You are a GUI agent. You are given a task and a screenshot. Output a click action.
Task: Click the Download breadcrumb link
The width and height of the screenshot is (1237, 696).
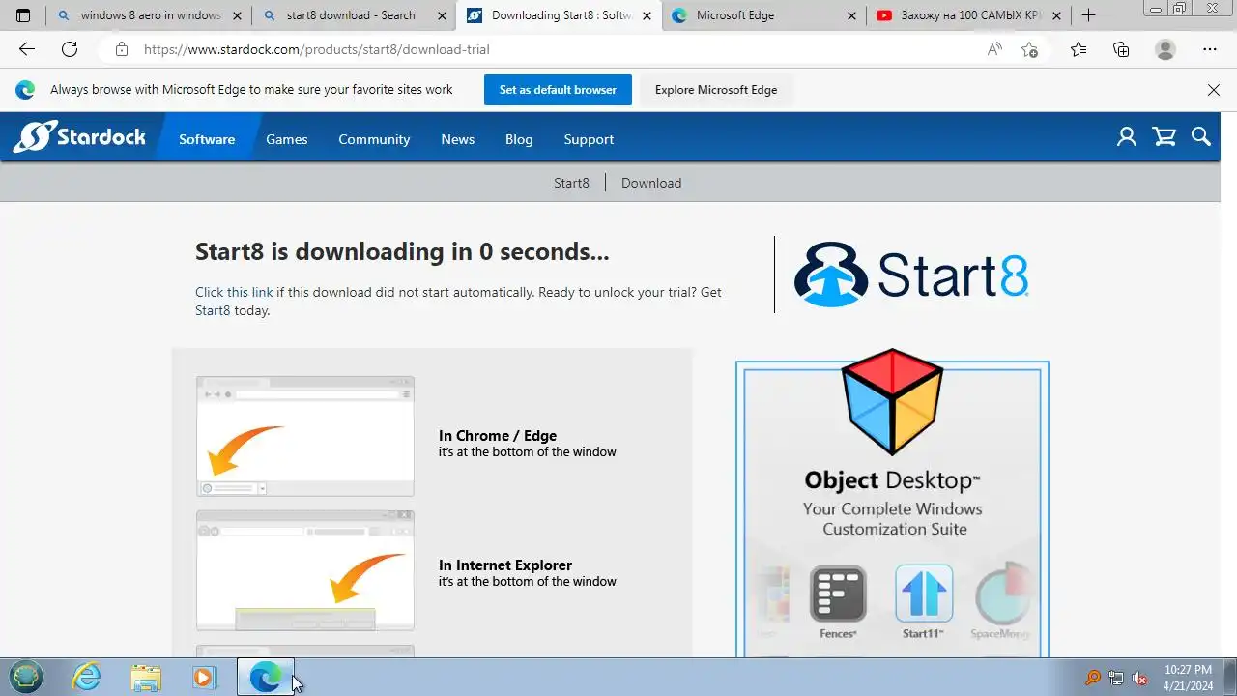click(x=651, y=183)
